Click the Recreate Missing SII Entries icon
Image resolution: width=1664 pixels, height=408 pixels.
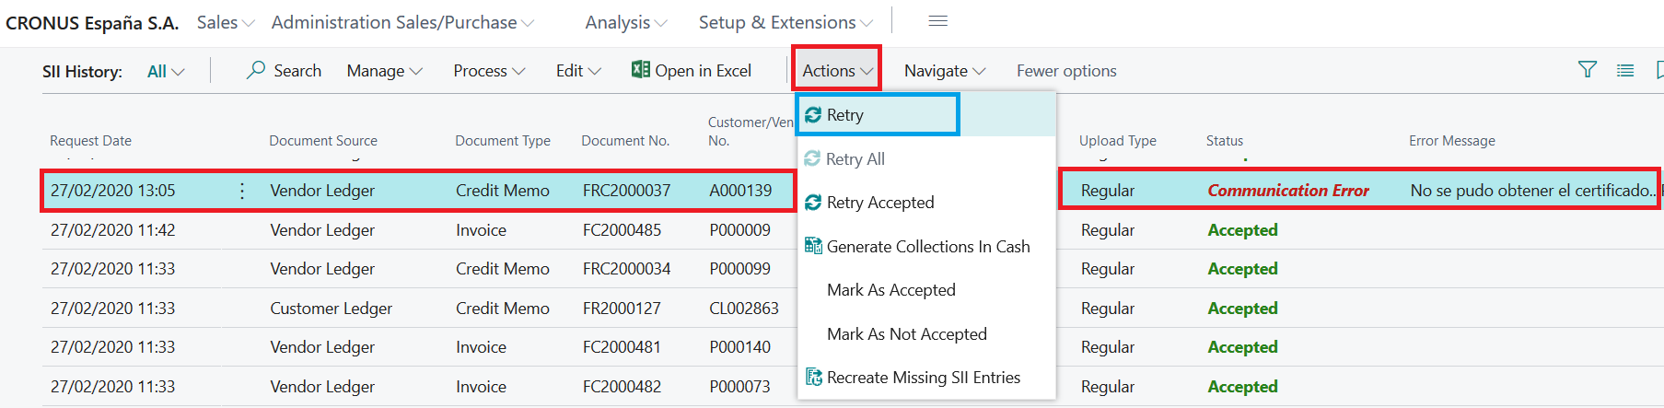tap(813, 378)
